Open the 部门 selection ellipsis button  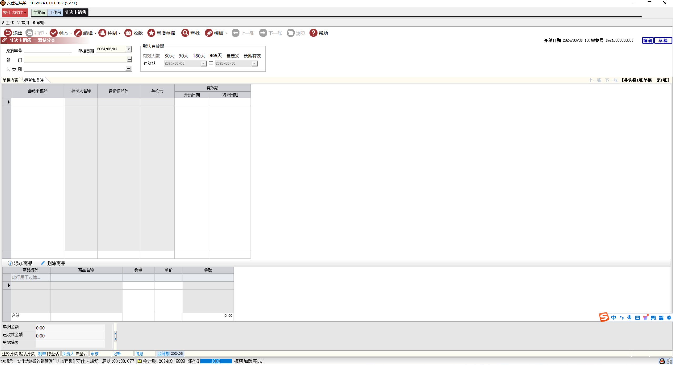point(129,59)
